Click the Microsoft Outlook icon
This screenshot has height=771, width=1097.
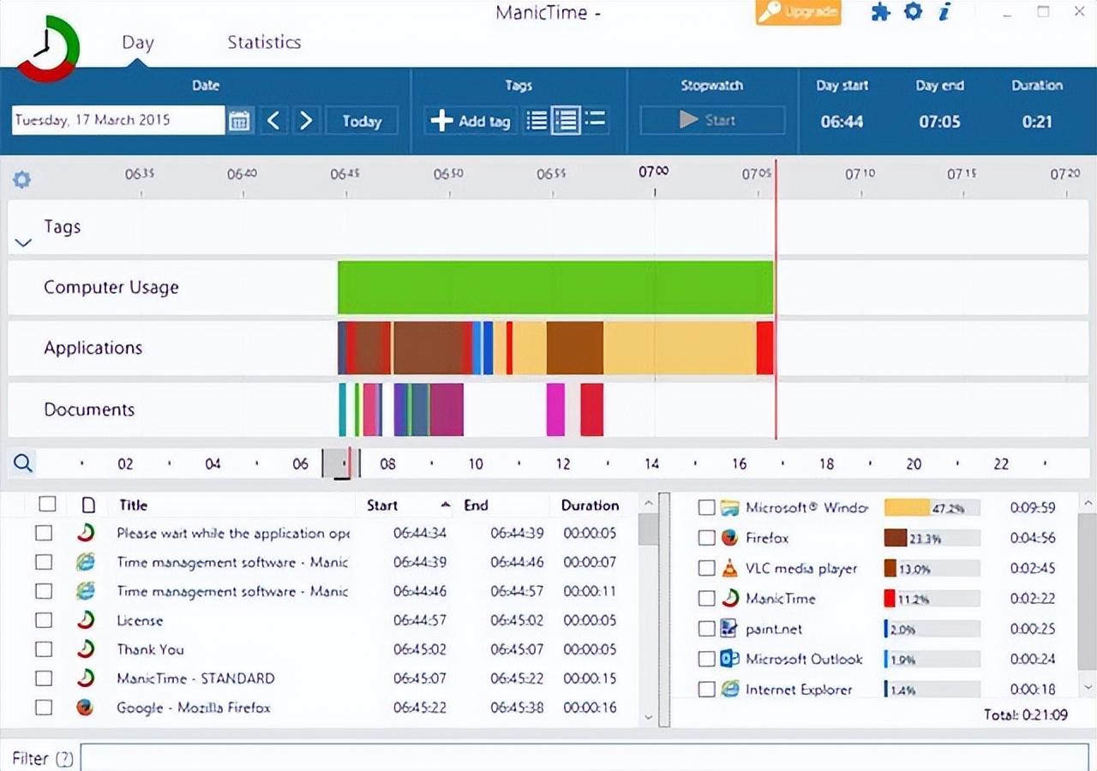tap(729, 659)
